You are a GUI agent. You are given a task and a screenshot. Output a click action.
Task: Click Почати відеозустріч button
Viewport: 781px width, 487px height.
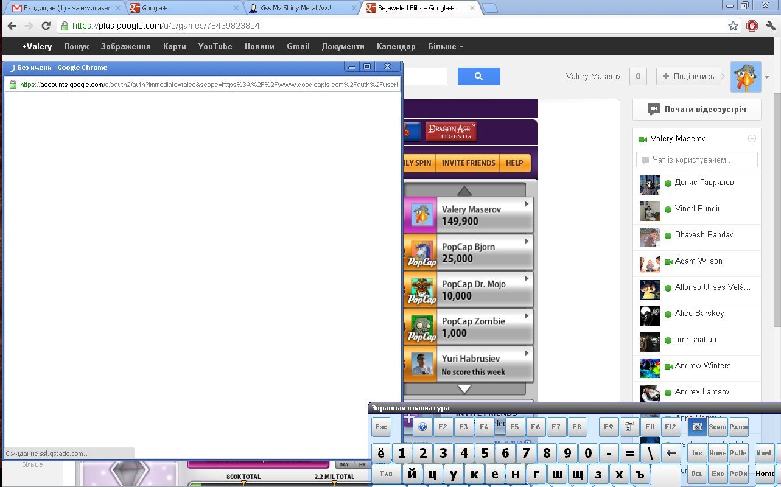point(698,110)
